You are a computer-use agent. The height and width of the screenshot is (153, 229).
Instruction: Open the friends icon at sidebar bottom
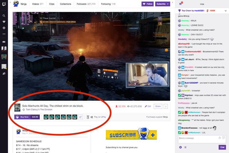click(x=4, y=73)
